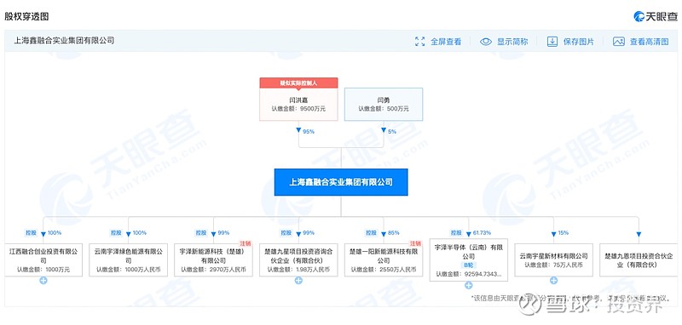Click 认缴金额：75万人民币 text
682x325 pixels.
553,265
